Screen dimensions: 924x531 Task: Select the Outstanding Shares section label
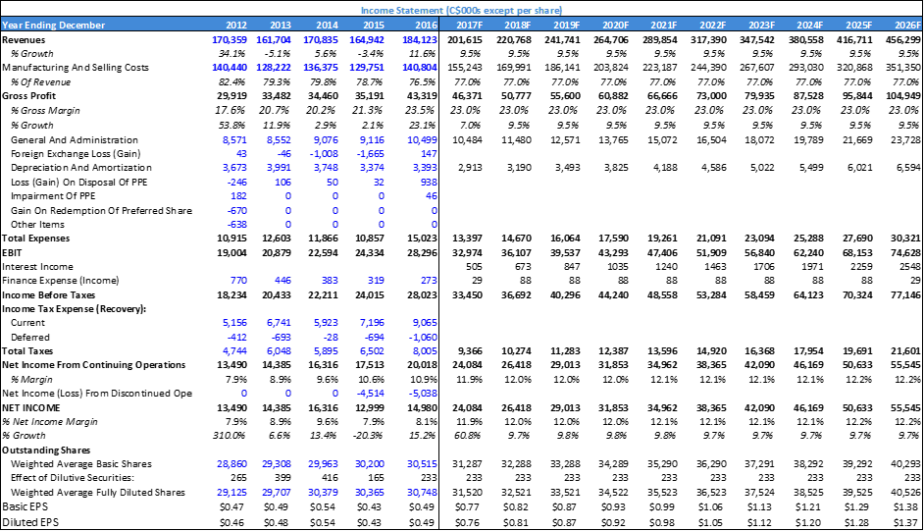45,451
